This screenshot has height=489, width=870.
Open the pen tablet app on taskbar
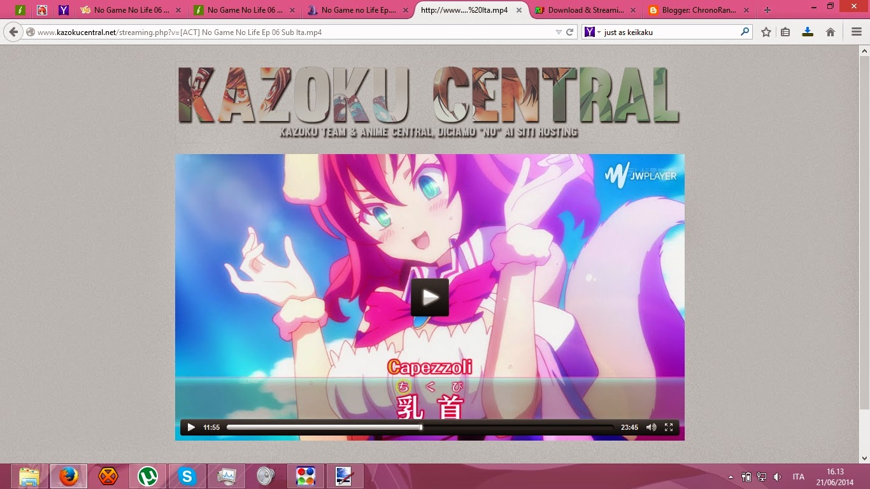(345, 476)
